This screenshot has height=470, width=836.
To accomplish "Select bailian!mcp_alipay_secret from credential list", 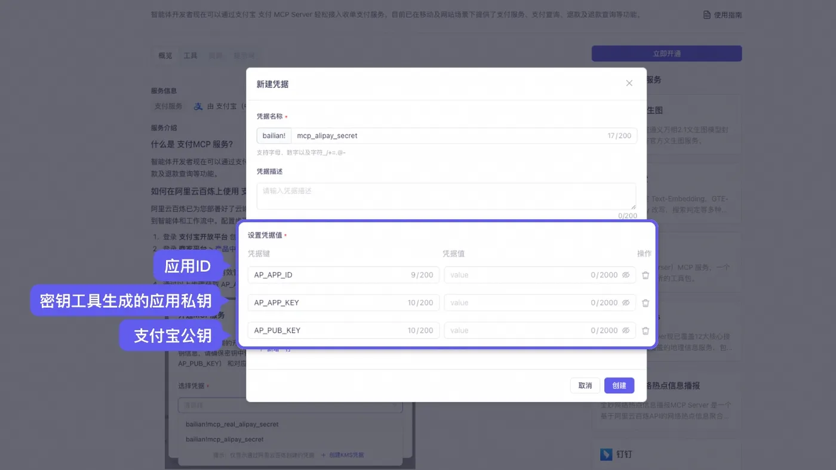I will tap(225, 440).
